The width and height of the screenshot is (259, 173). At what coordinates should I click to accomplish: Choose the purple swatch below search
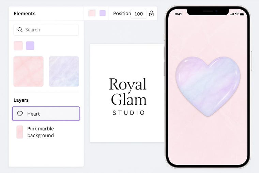click(30, 46)
